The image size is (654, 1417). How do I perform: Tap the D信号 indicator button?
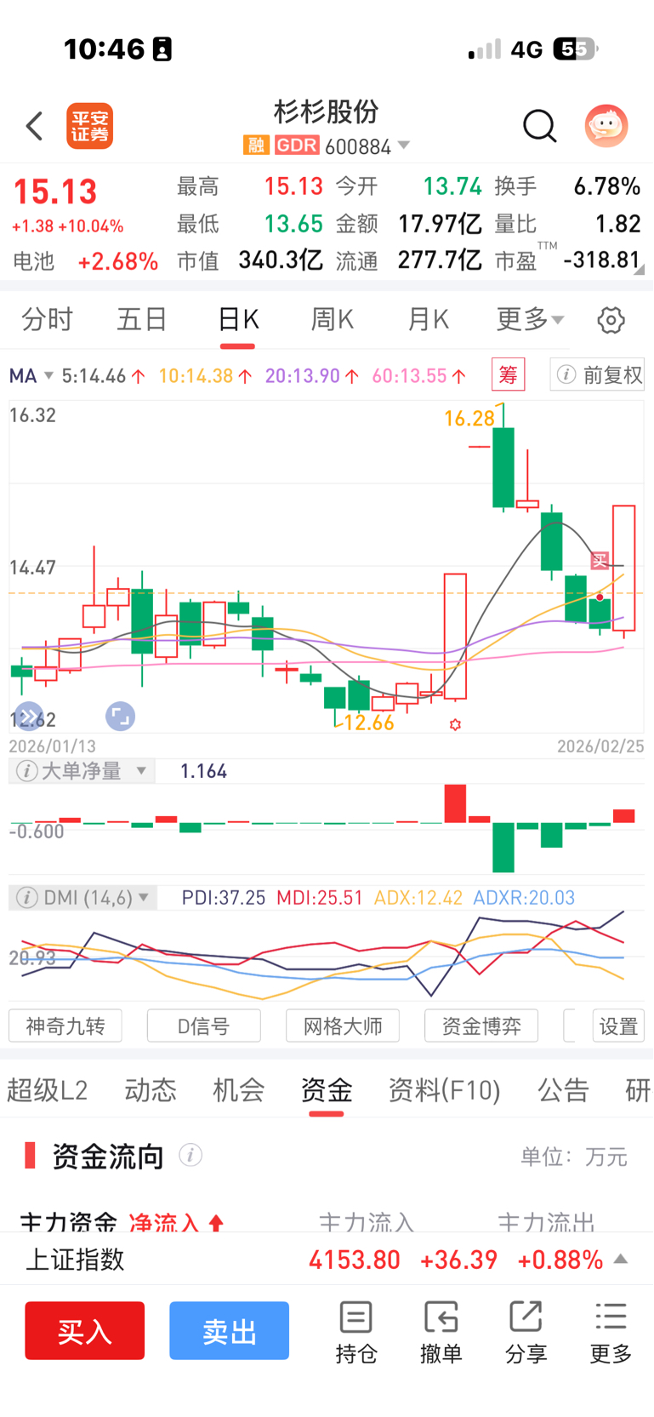point(204,1026)
